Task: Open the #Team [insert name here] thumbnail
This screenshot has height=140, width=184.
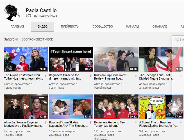Action: click(71, 59)
